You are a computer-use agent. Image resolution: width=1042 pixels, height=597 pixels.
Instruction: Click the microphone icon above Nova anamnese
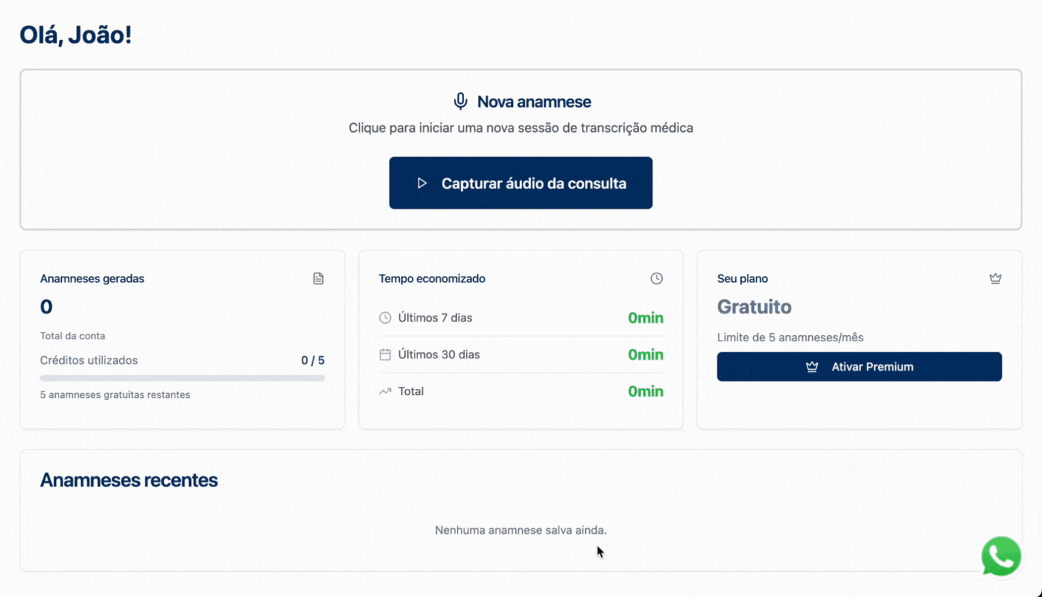point(460,100)
